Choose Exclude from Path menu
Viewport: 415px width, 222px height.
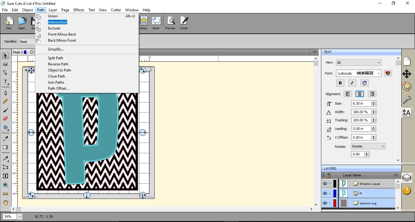click(87, 28)
